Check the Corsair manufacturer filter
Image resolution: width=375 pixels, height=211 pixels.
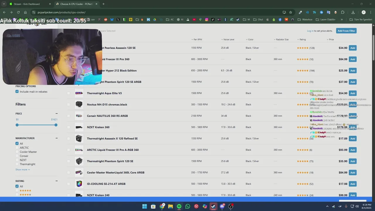[17, 156]
